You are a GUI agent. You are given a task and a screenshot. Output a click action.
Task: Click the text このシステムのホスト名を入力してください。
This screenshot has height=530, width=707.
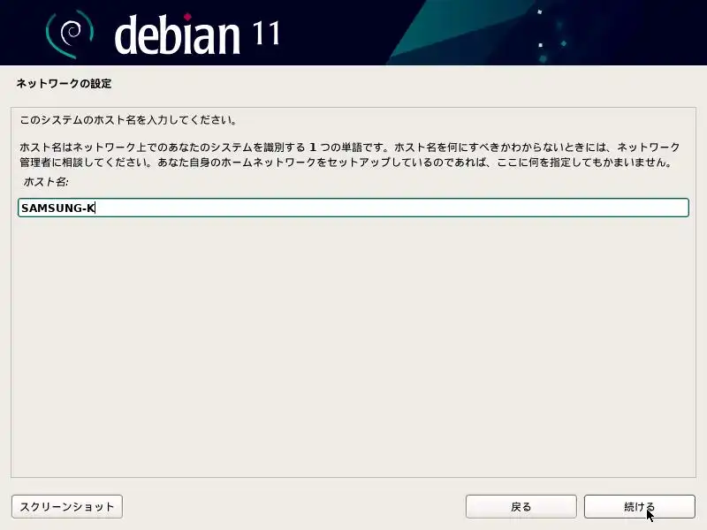[128, 120]
